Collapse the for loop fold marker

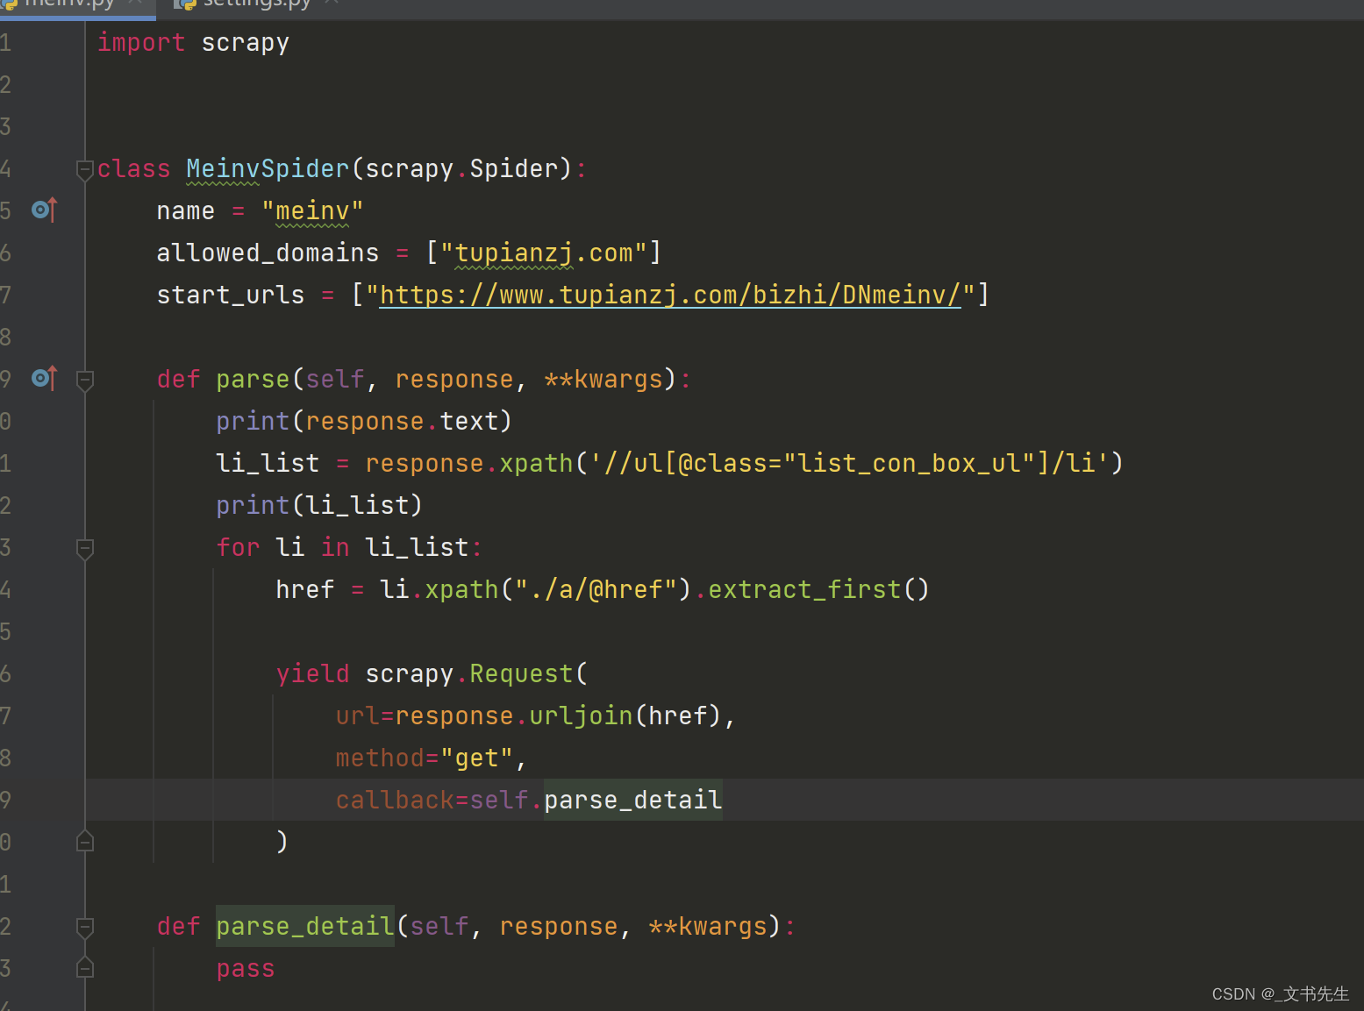(85, 548)
